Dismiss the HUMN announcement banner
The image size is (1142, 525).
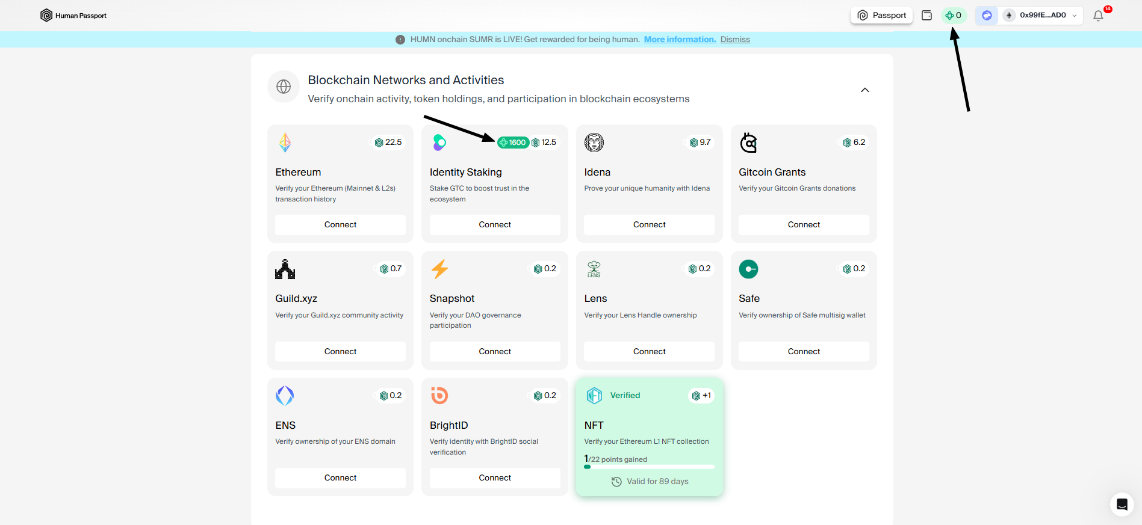(735, 39)
